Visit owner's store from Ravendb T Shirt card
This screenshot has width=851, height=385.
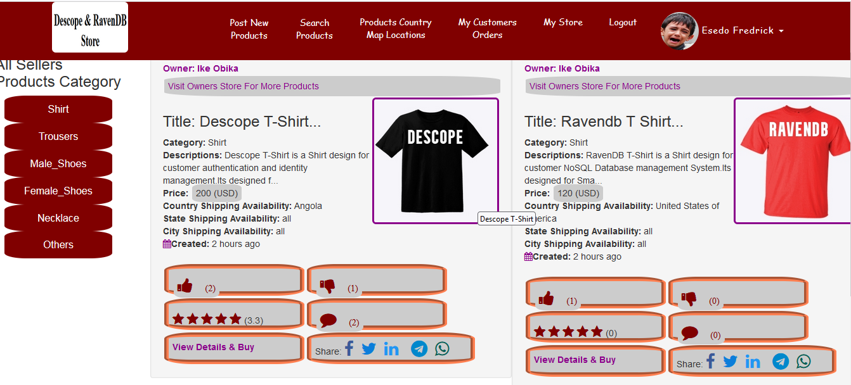click(x=689, y=86)
